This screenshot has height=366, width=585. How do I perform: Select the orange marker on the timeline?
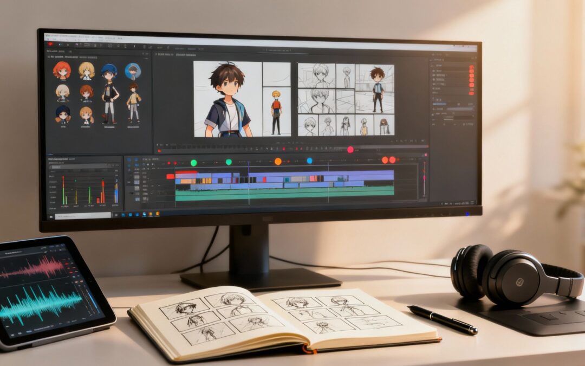coord(279,161)
